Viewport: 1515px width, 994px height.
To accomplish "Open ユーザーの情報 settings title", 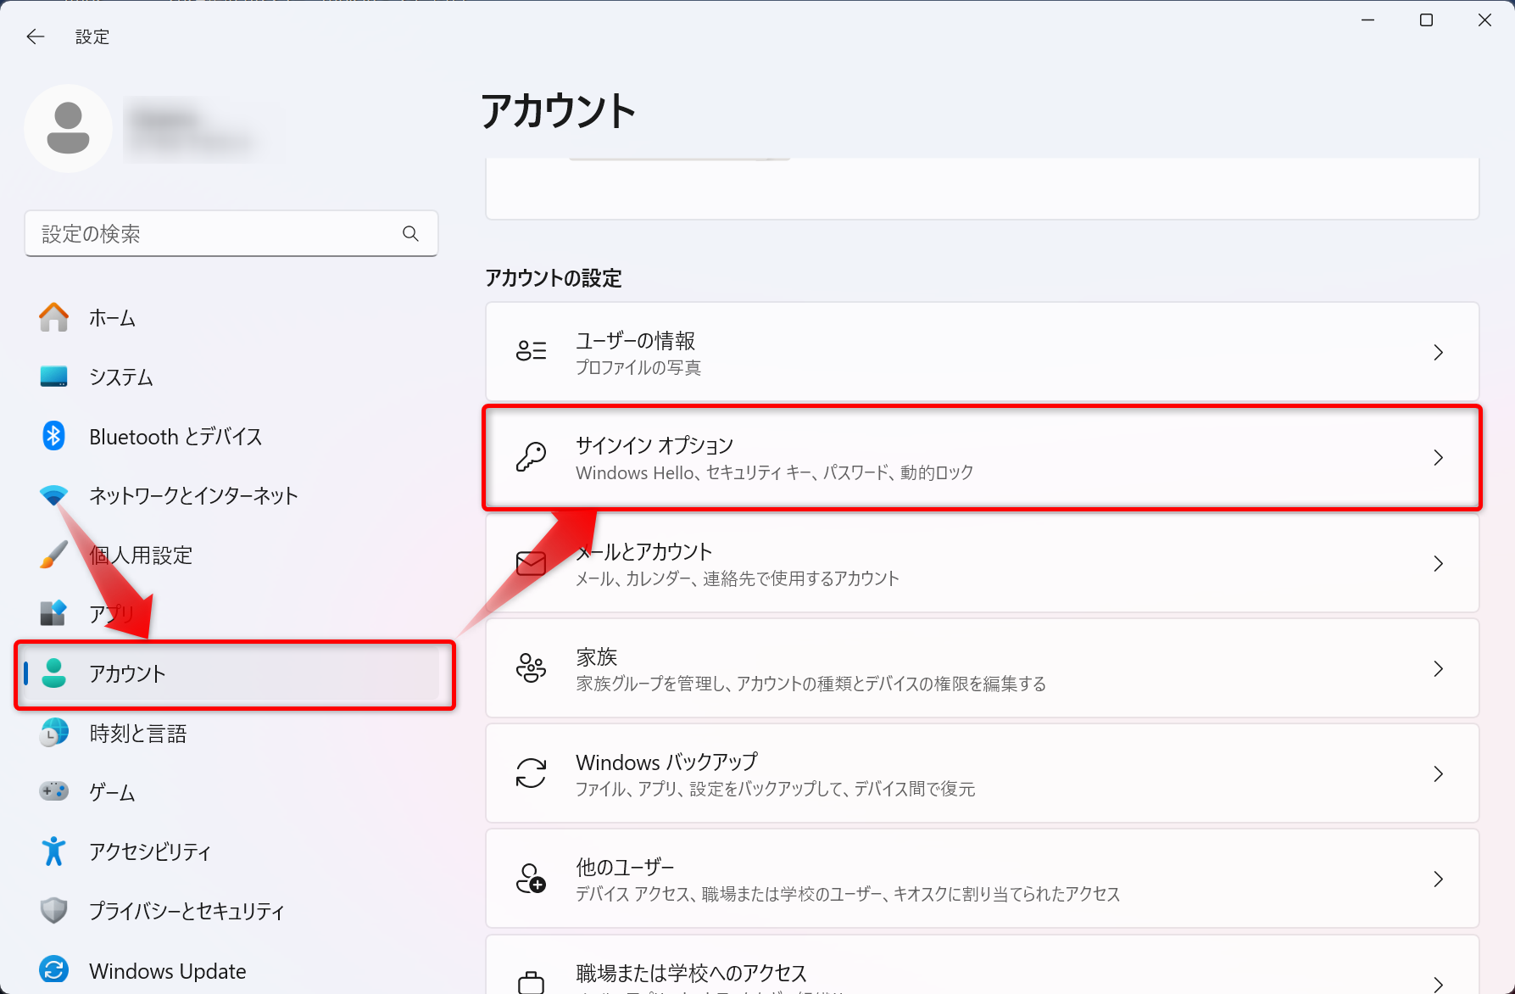I will pyautogui.click(x=636, y=341).
